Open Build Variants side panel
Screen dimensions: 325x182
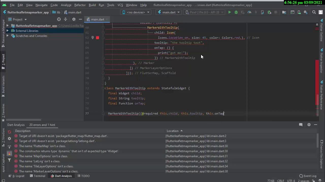click(3, 86)
